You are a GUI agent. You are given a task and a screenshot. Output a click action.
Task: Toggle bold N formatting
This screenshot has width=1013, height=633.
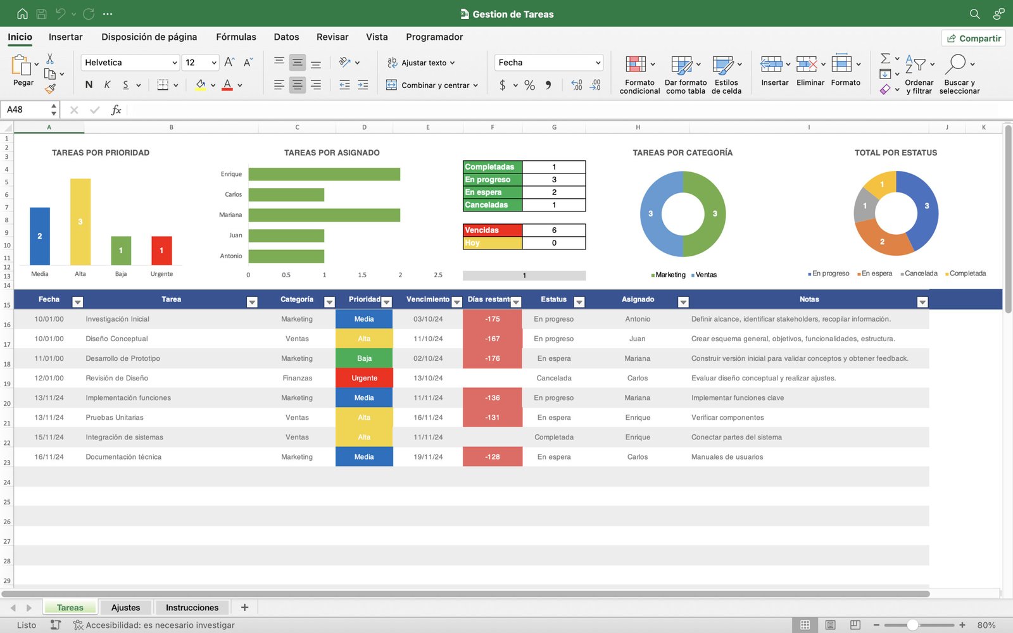pos(89,85)
